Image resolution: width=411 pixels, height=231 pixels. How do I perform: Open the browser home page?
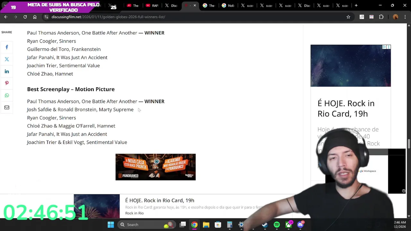tap(35, 17)
